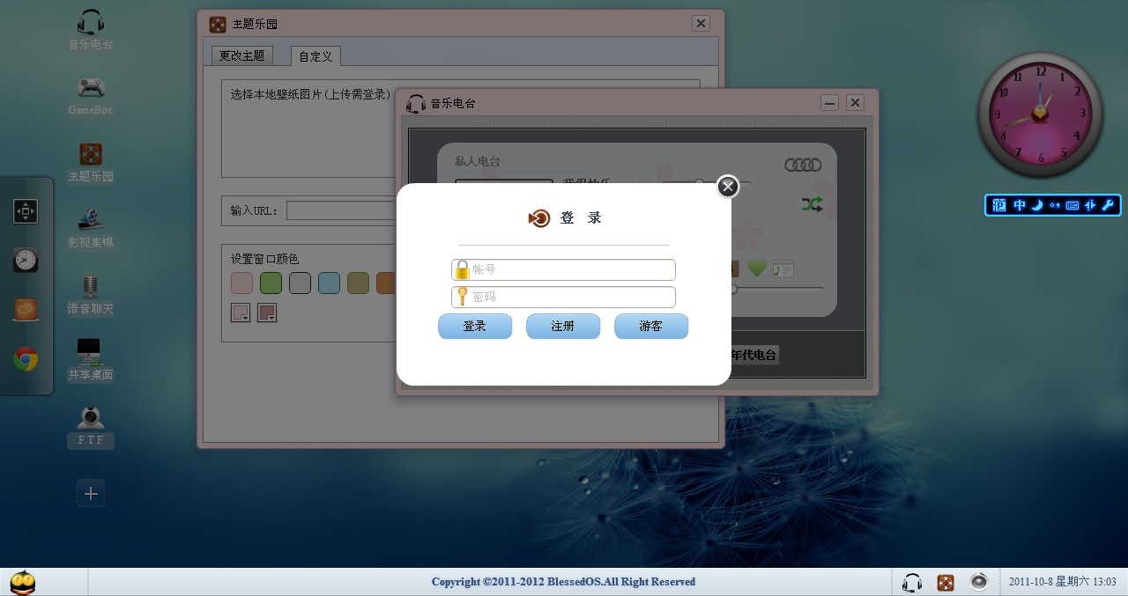Minimize the 音乐电台 window

(829, 103)
